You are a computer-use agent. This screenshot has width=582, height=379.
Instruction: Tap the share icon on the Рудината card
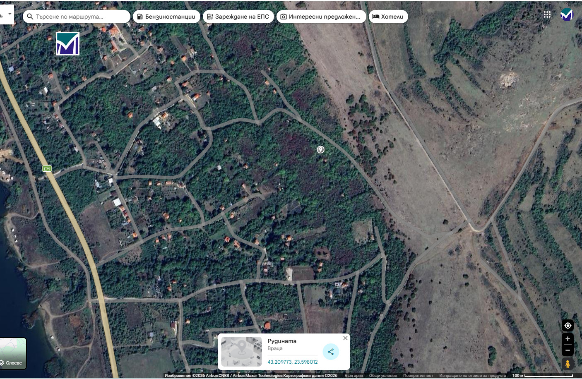tap(330, 352)
